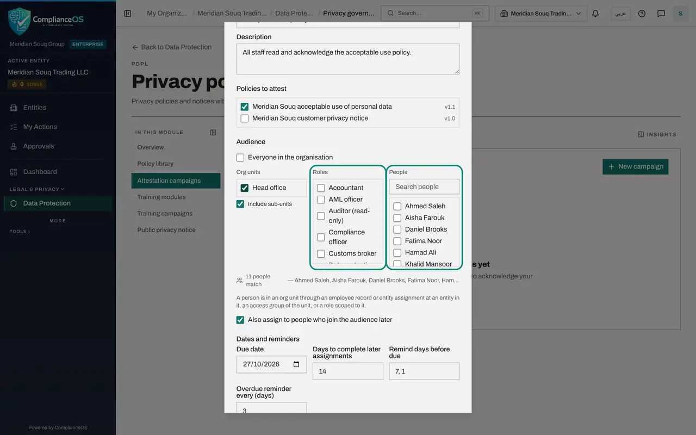Uncheck the Head office org unit
696x435 pixels.
point(245,188)
